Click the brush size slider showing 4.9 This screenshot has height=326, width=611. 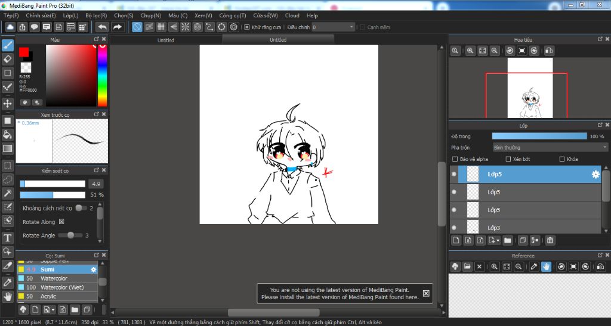53,184
